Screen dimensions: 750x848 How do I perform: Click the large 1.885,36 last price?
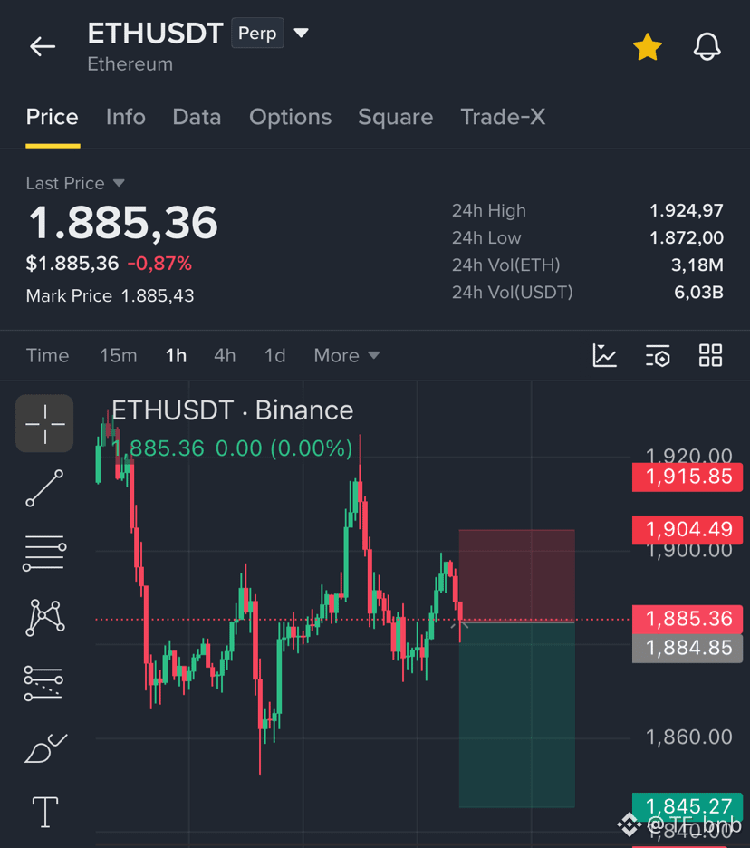click(124, 223)
